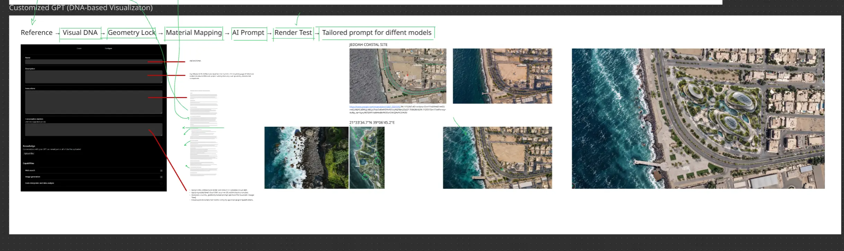844x251 pixels.
Task: Select the 'JEDDAH COASTAL SITE' label
Action: coord(368,45)
